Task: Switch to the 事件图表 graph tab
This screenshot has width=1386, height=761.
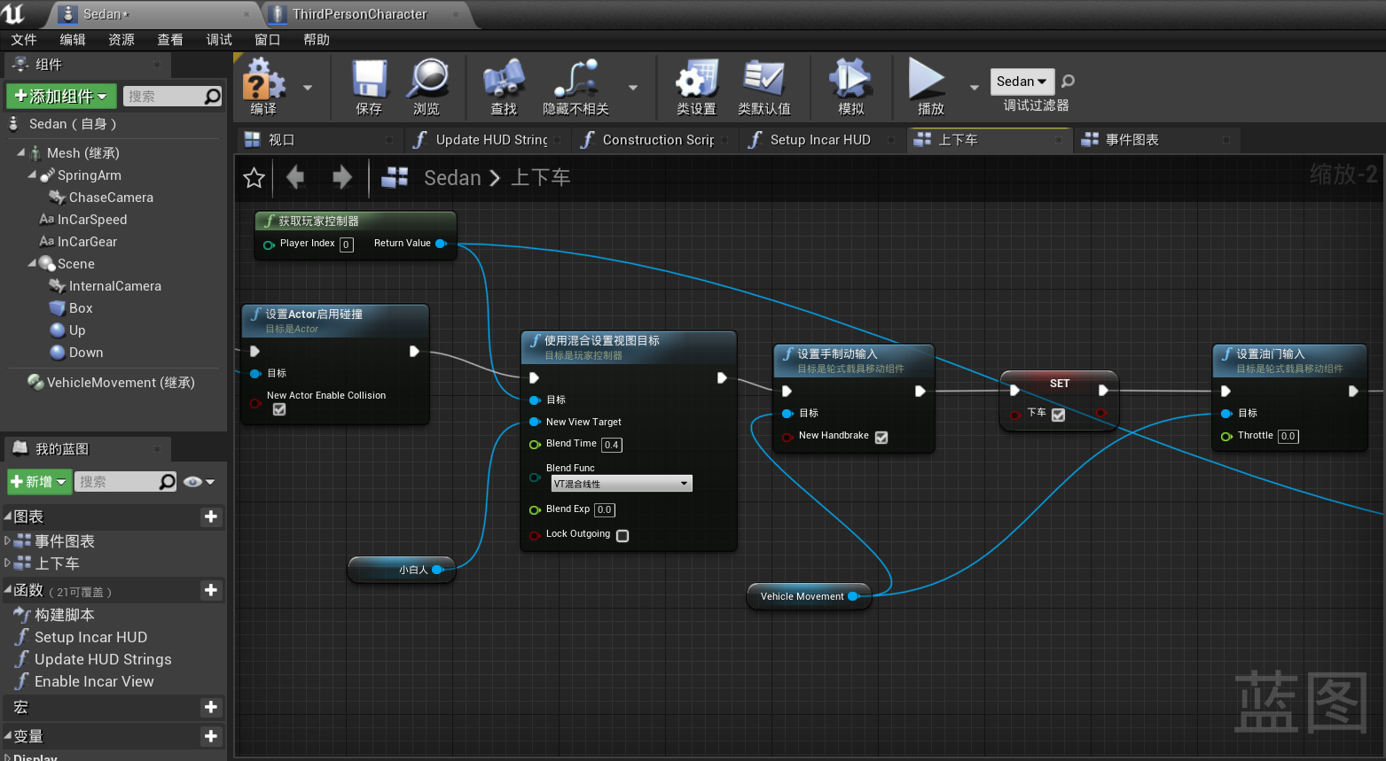Action: (x=1132, y=140)
